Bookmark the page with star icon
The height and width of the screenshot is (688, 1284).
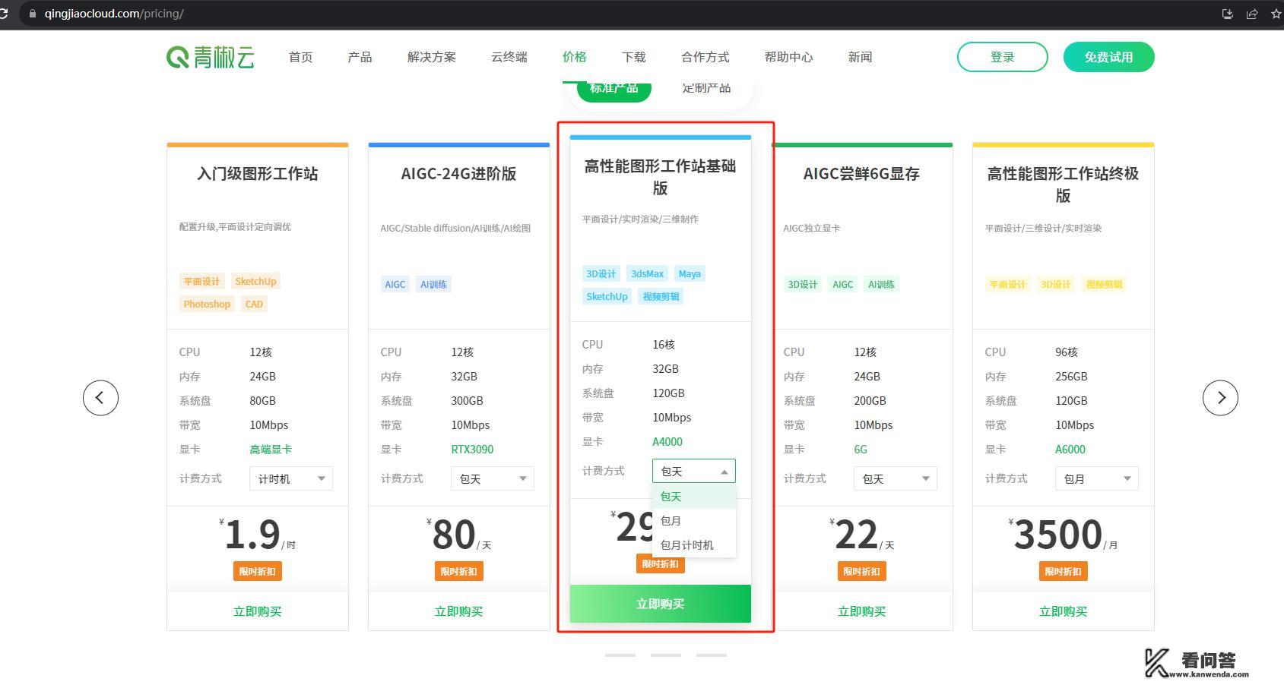pyautogui.click(x=1276, y=14)
